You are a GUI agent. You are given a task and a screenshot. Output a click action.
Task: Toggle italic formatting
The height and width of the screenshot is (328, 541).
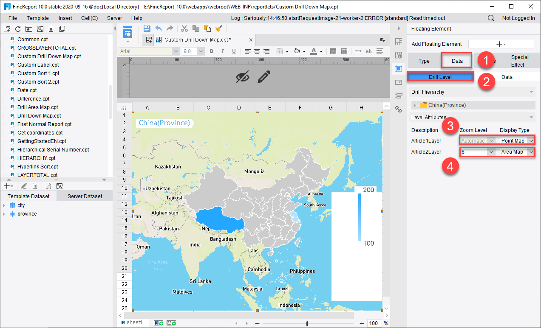223,51
